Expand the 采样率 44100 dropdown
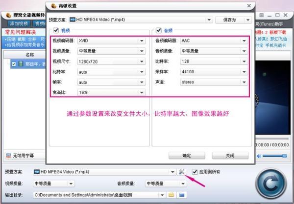The width and height of the screenshot is (294, 204). tap(244, 71)
